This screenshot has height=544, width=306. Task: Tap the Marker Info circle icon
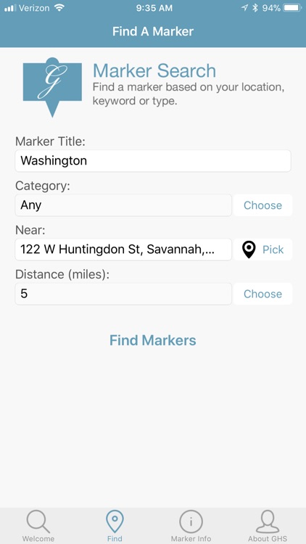pos(191,522)
